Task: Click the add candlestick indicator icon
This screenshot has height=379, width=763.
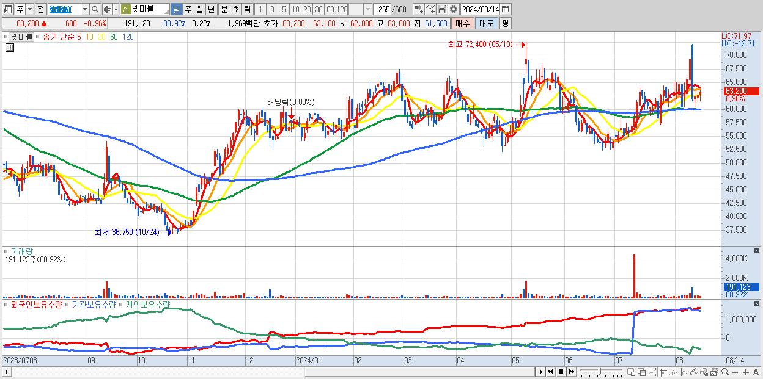Action: point(419,9)
